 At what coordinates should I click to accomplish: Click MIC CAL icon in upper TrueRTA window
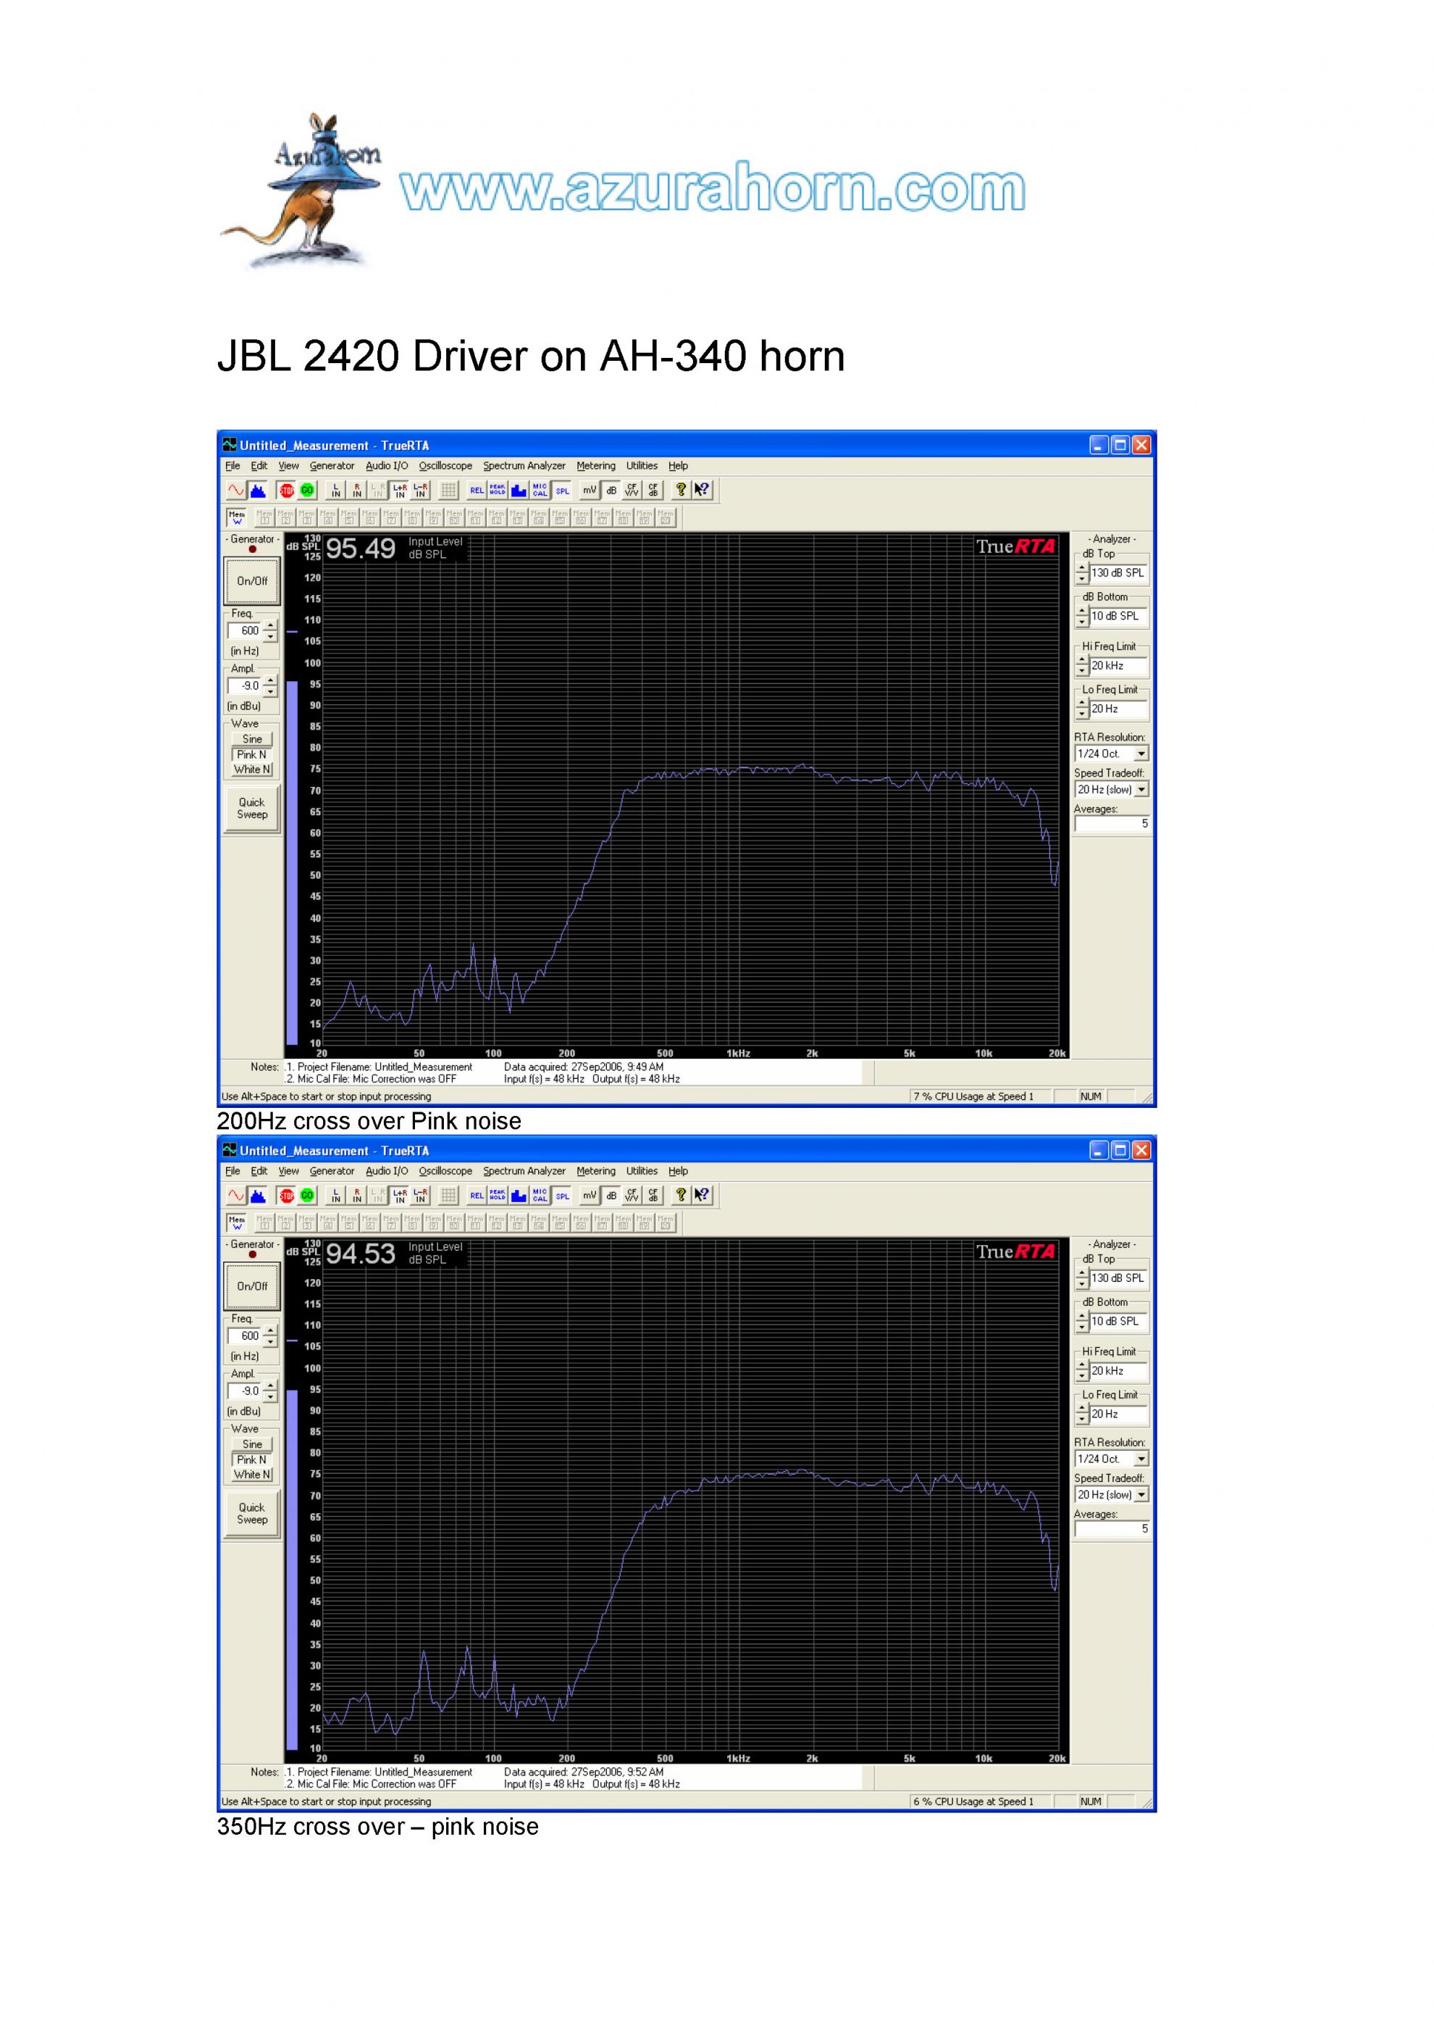(540, 490)
